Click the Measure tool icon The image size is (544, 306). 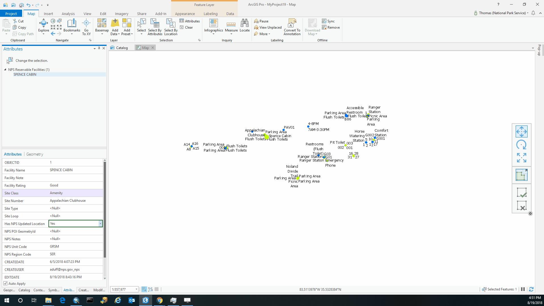coord(231,25)
